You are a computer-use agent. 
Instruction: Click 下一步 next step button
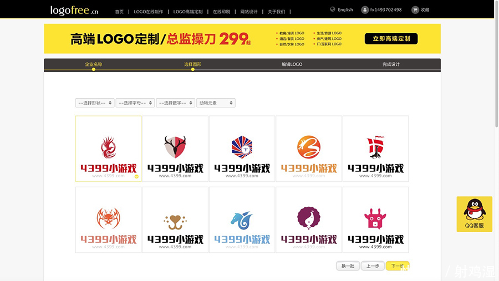(x=398, y=265)
